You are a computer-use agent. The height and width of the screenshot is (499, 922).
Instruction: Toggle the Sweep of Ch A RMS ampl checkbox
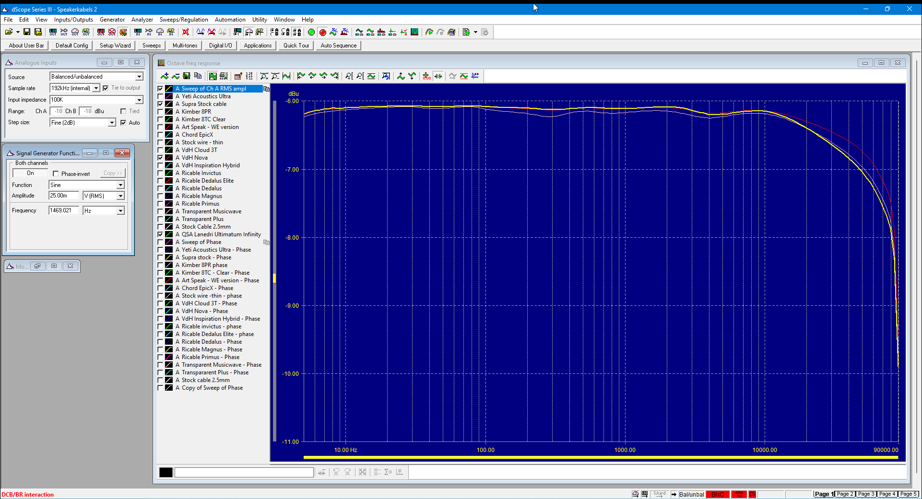160,89
